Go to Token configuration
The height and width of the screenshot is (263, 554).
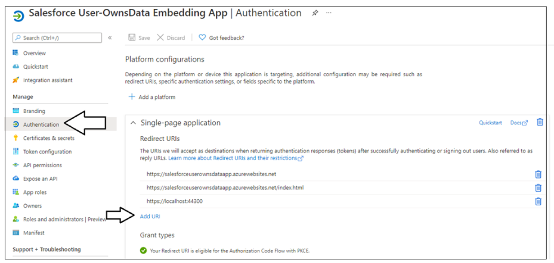47,152
